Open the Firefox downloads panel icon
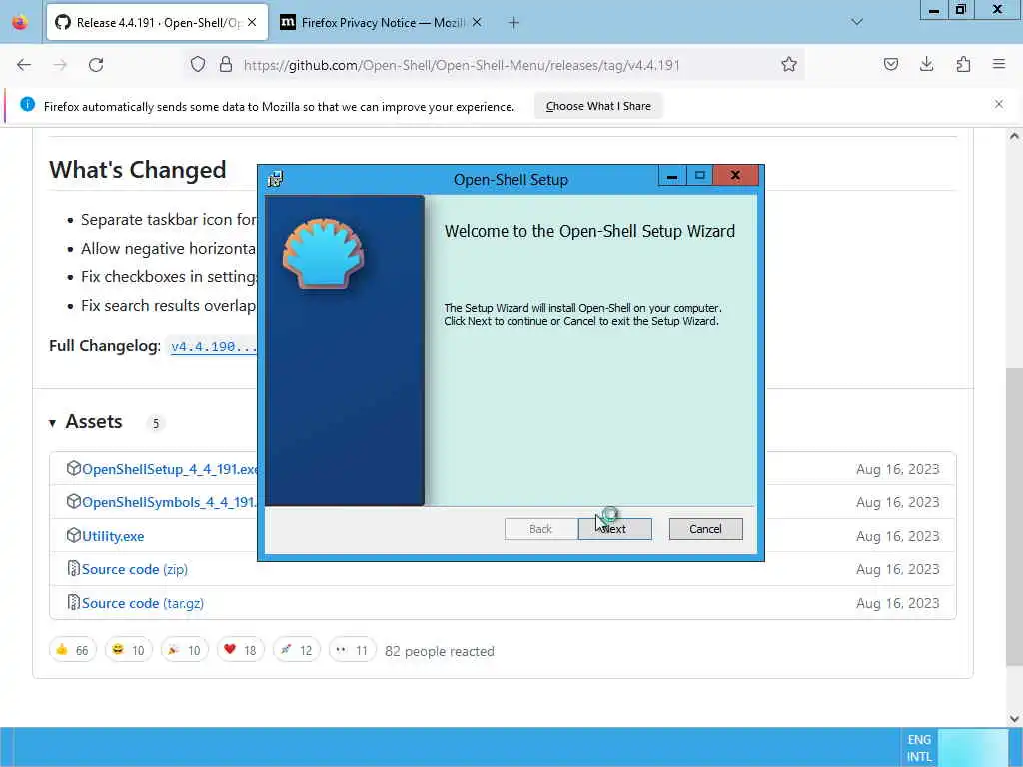The image size is (1023, 767). coord(926,64)
